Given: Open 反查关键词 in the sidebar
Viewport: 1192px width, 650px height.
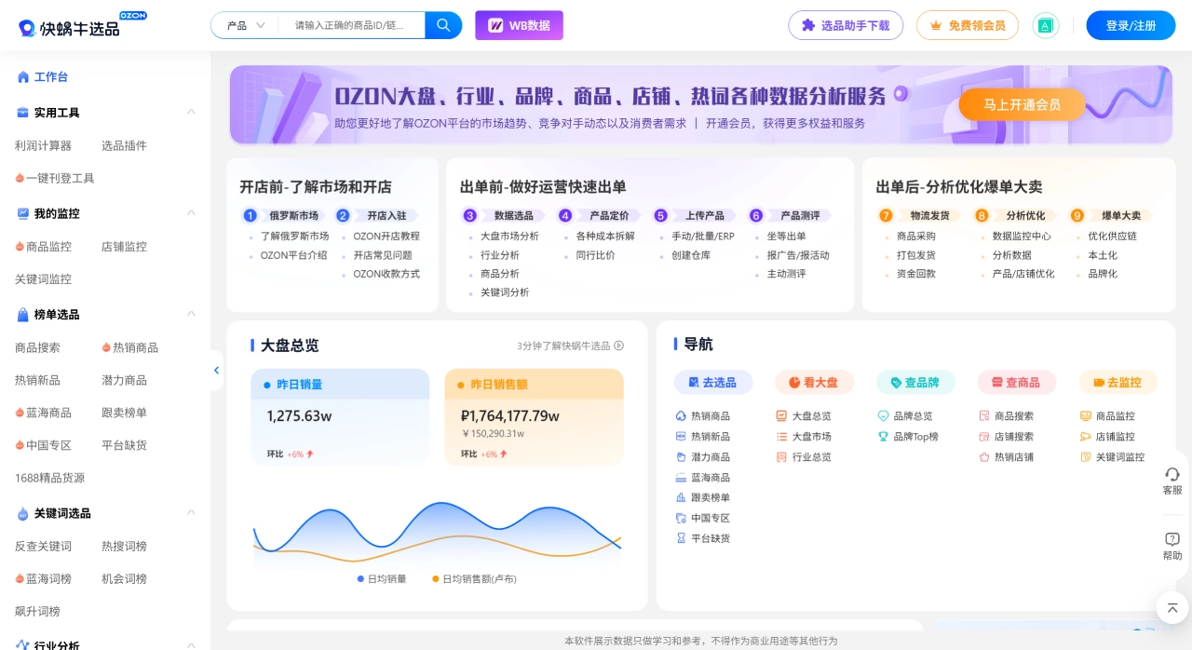Looking at the screenshot, I should click(x=43, y=546).
